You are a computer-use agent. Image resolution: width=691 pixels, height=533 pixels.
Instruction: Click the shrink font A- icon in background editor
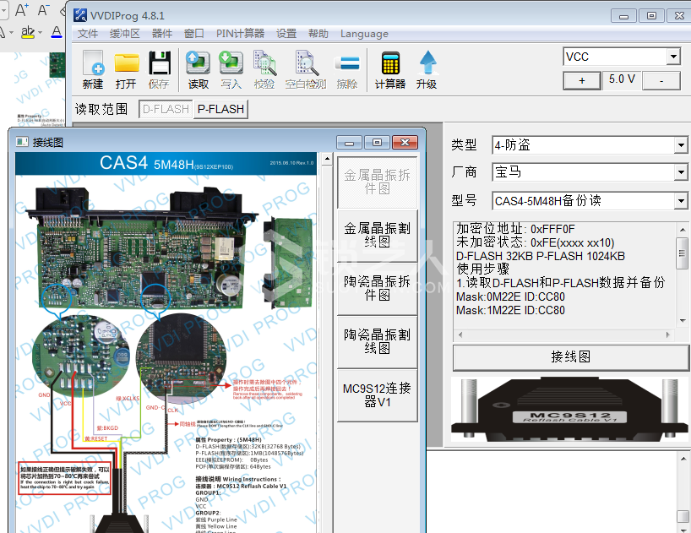click(x=43, y=9)
